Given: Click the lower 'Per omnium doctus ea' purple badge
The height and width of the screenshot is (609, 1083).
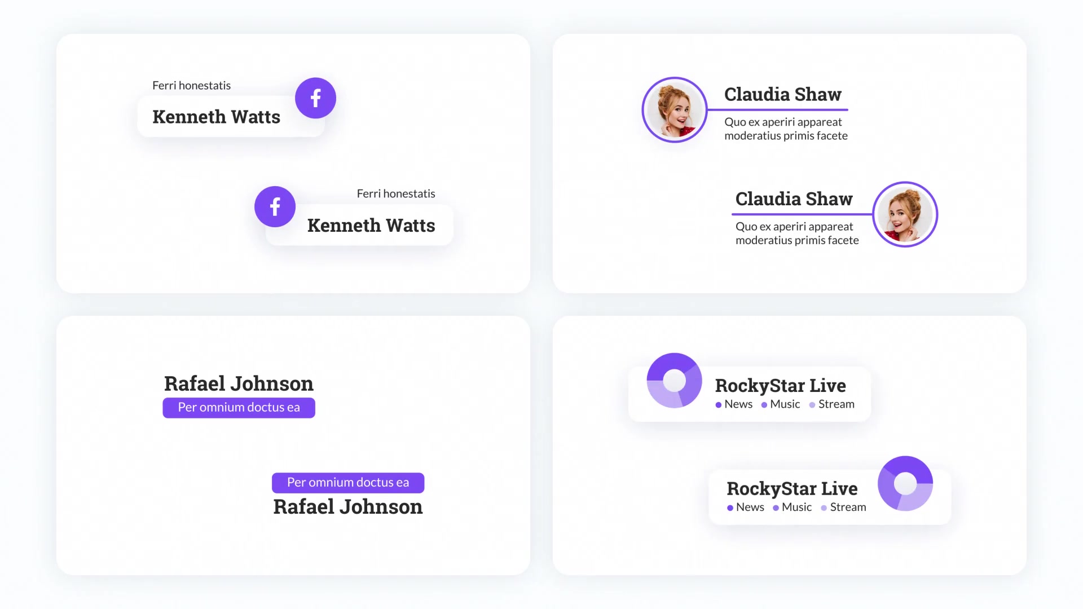Looking at the screenshot, I should (348, 483).
